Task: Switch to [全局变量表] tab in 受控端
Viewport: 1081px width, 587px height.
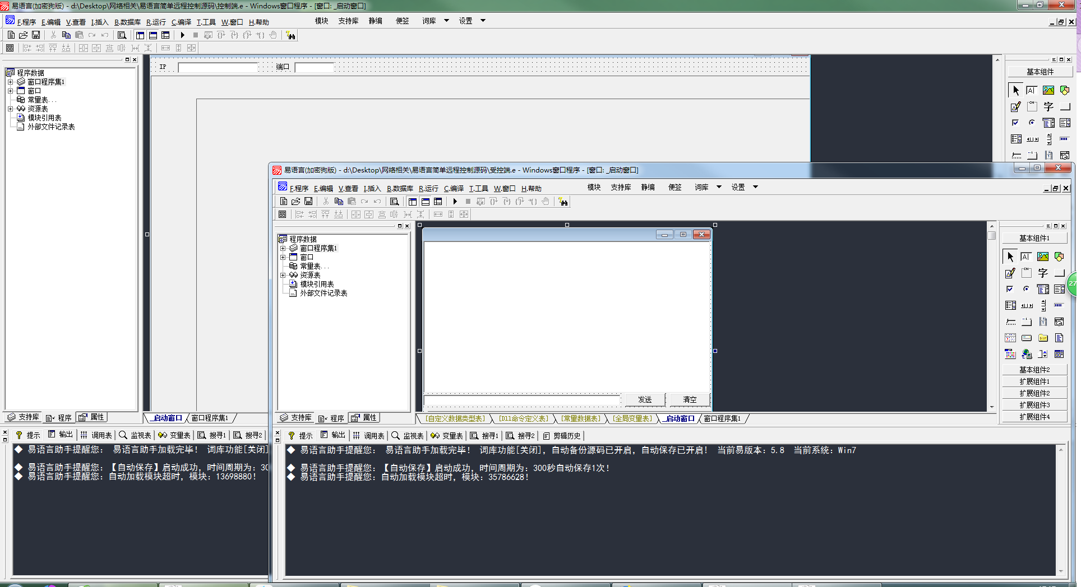Action: [x=632, y=418]
